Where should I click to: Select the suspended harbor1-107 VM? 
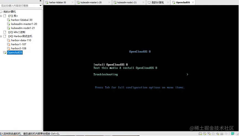(19, 44)
